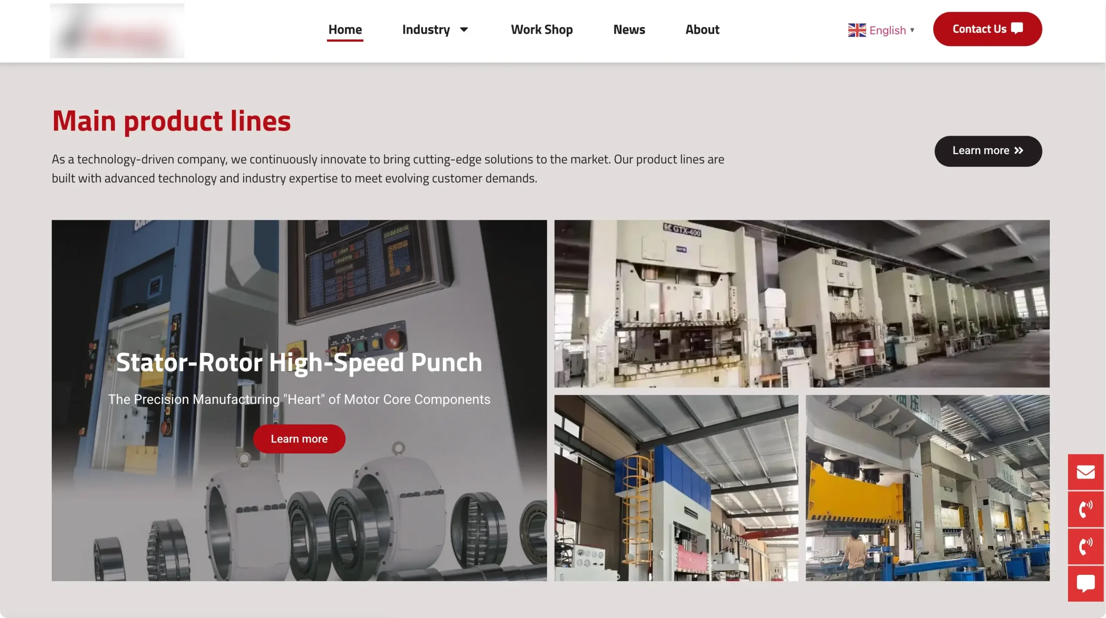
Task: Click Stator-Rotor High-Speed Punch heading
Action: [x=299, y=362]
